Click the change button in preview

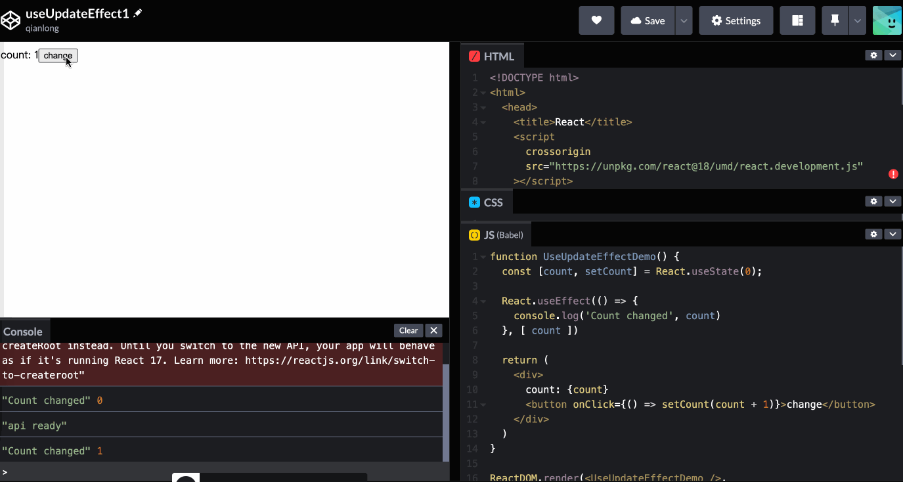point(58,56)
